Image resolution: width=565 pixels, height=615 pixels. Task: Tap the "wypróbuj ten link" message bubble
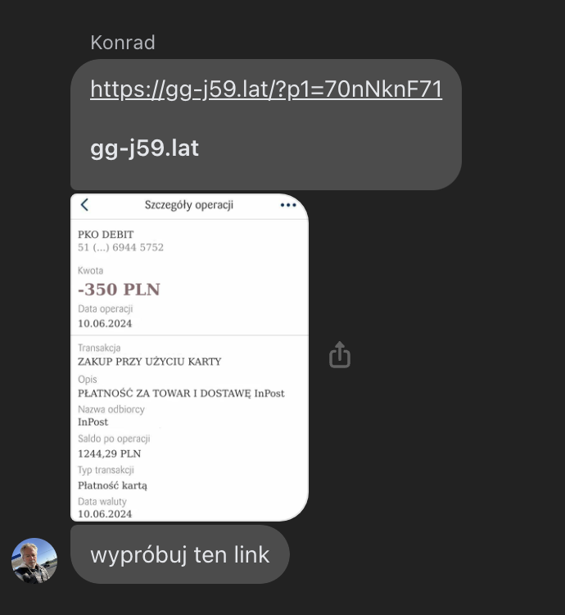179,554
